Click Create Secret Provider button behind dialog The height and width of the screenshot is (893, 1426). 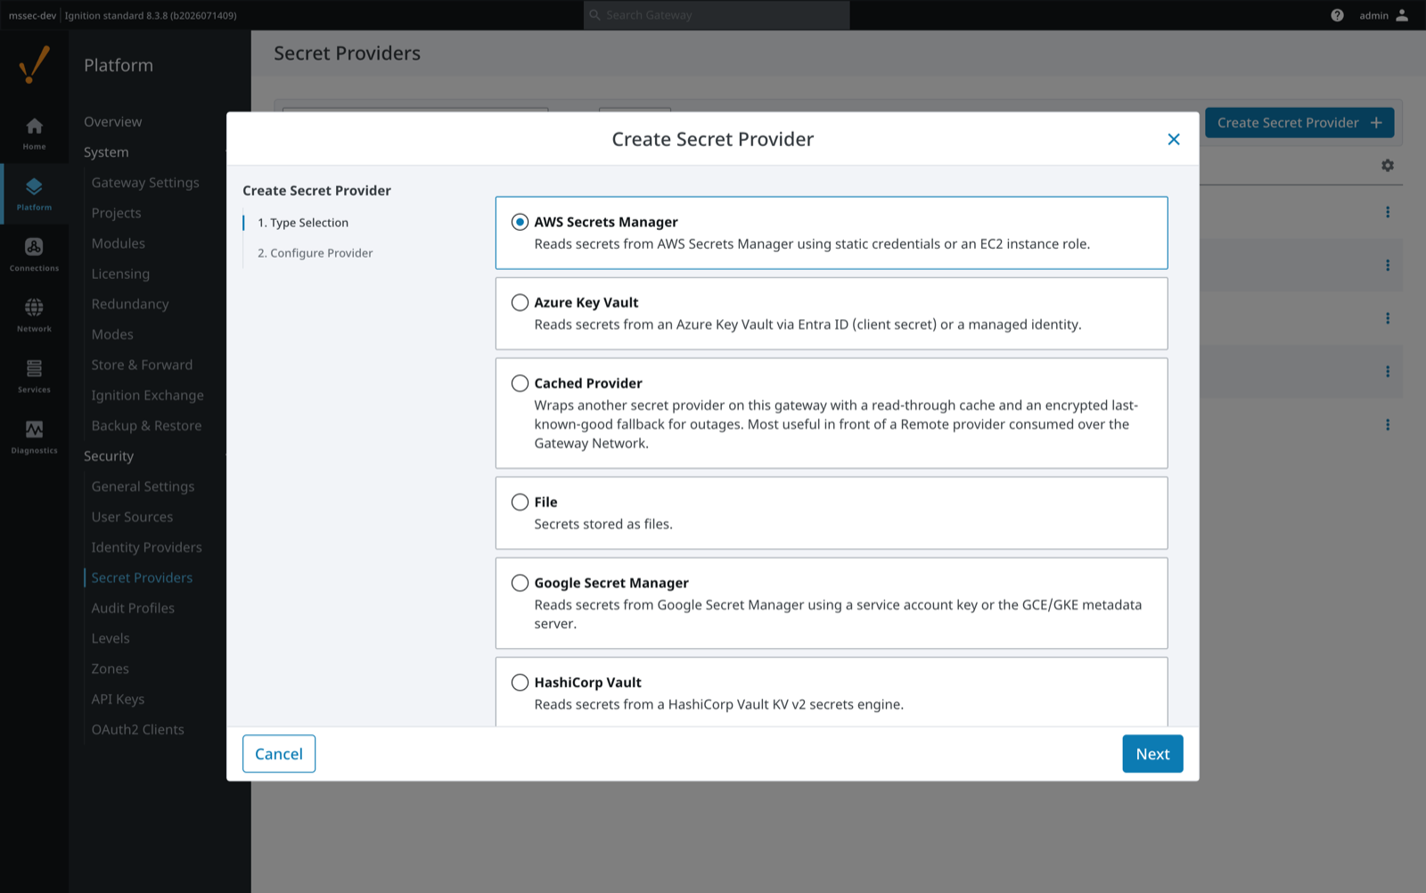pyautogui.click(x=1299, y=123)
